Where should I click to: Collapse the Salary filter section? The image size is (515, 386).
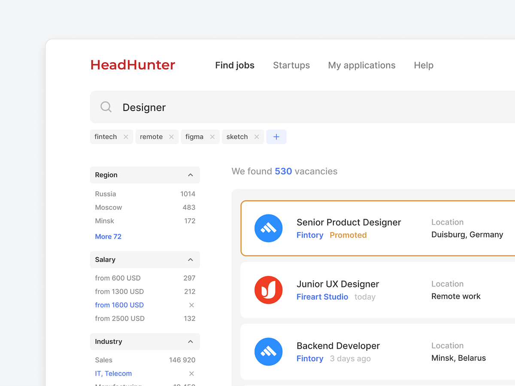(x=190, y=259)
